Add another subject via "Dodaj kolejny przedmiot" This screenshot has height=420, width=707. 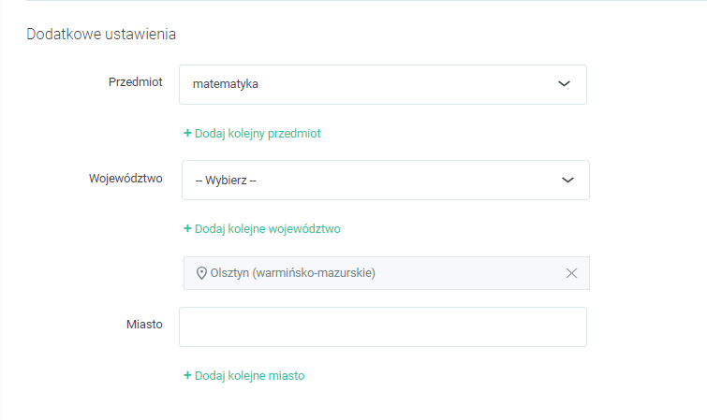[258, 133]
